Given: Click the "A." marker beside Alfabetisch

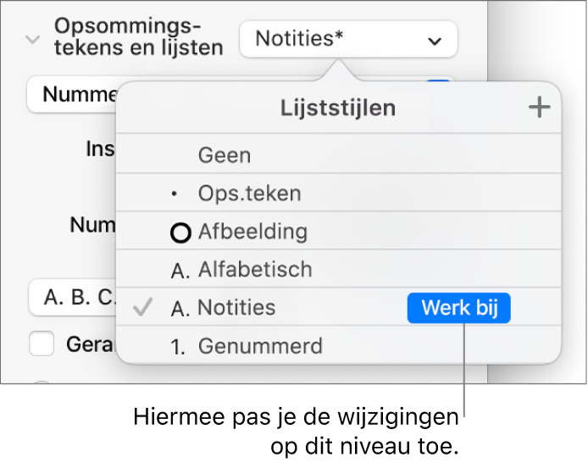Looking at the screenshot, I should point(180,270).
